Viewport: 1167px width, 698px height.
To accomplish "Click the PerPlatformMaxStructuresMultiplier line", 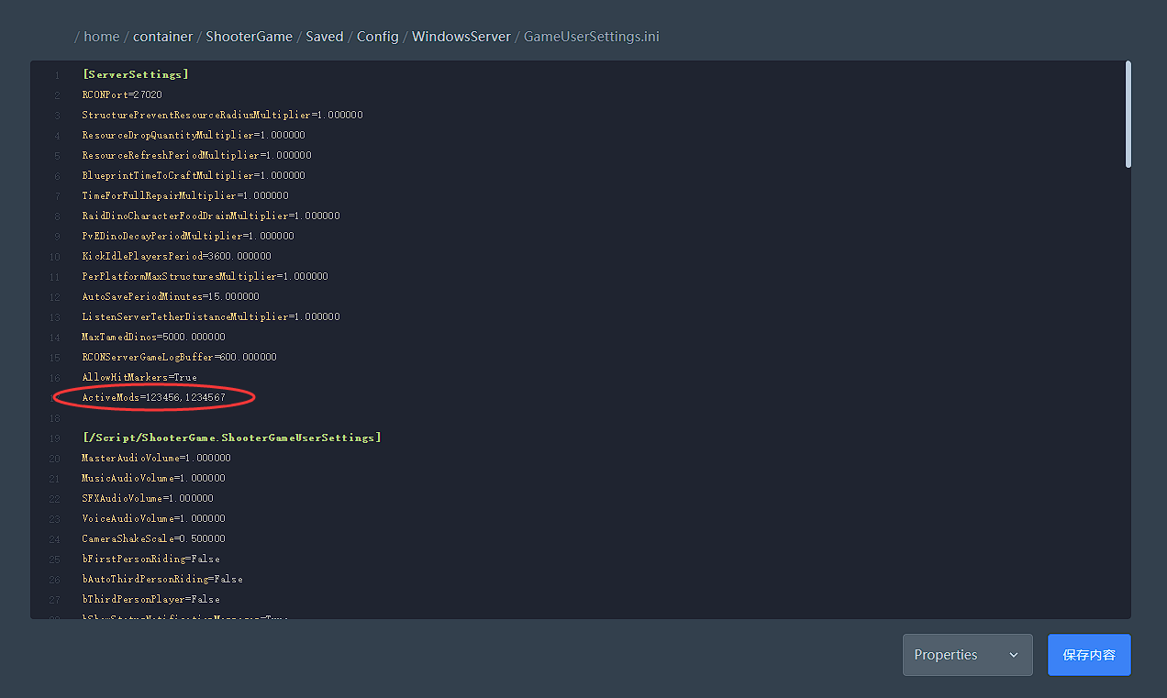I will pos(205,276).
